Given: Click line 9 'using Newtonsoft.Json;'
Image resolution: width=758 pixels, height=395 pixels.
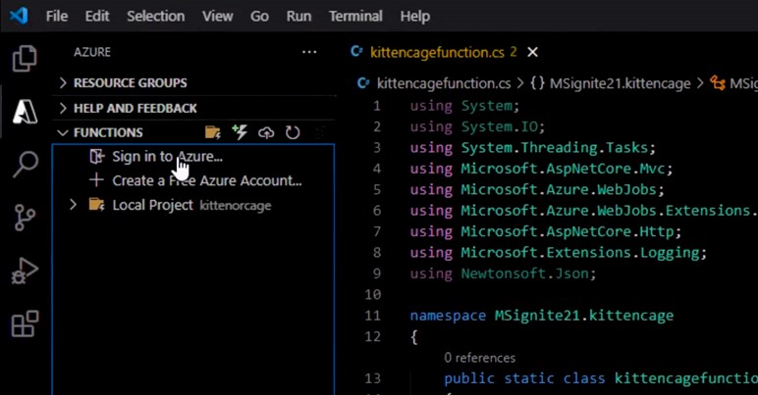Looking at the screenshot, I should pyautogui.click(x=504, y=273).
